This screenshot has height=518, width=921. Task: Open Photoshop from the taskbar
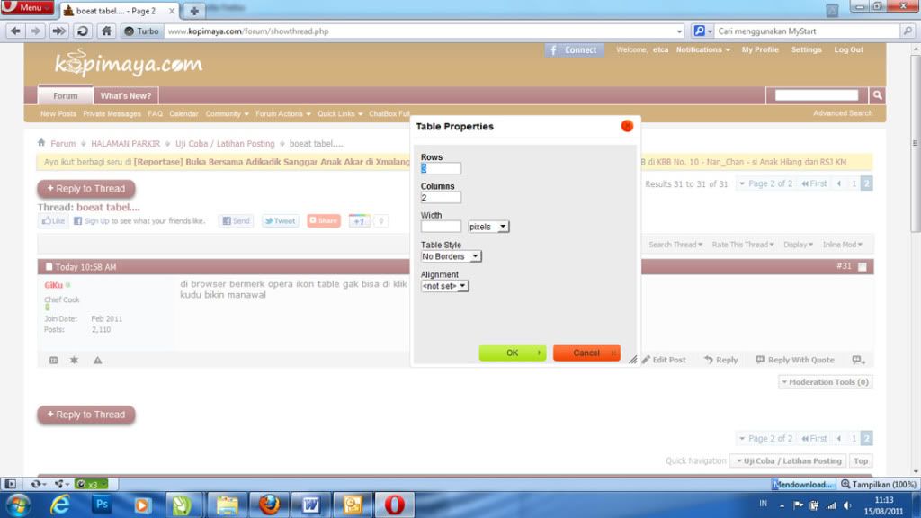click(x=102, y=505)
